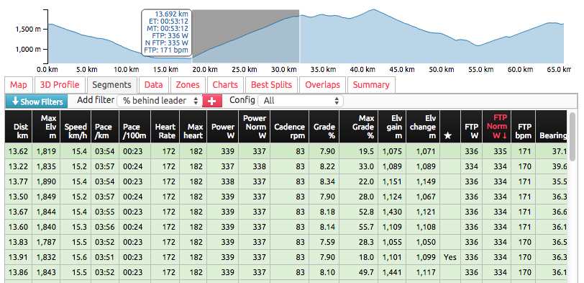Open the Zones tab

point(188,85)
